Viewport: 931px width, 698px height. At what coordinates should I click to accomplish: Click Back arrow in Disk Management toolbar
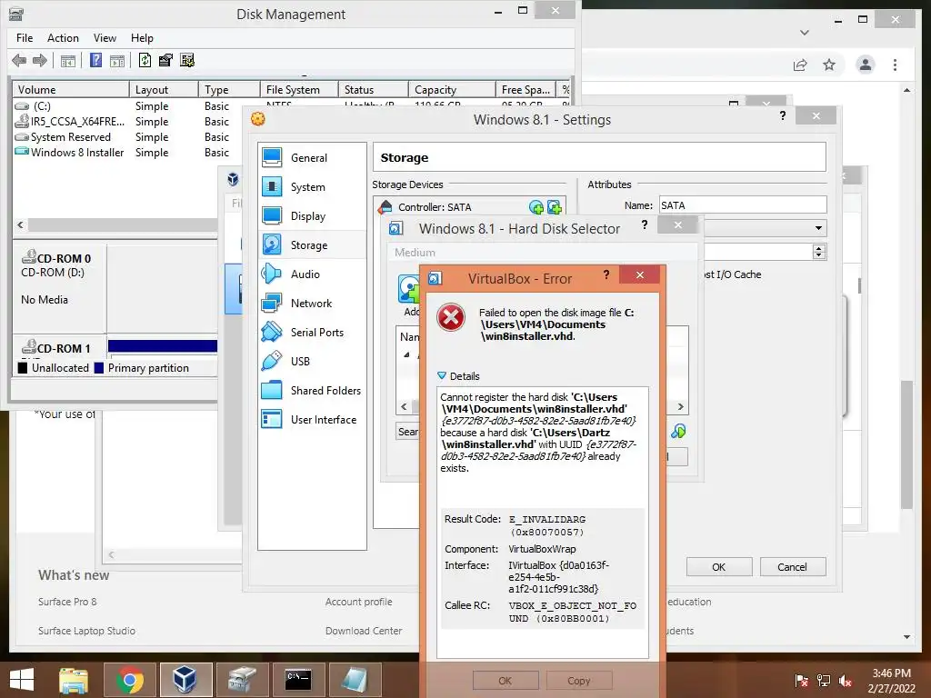[19, 60]
